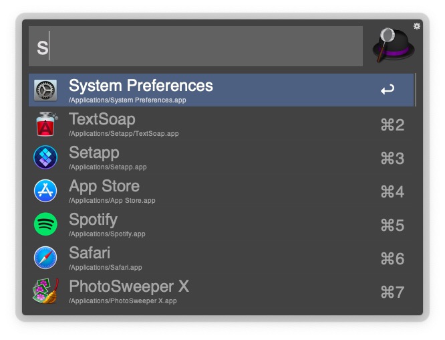Click the System Preferences gear icon
The height and width of the screenshot is (340, 445).
pyautogui.click(x=45, y=90)
